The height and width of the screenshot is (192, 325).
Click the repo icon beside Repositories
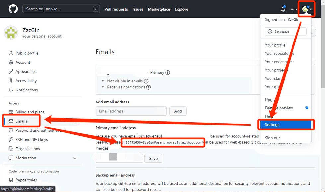pyautogui.click(x=11, y=180)
